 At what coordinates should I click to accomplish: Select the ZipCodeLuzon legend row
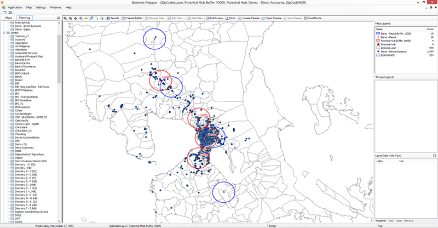pyautogui.click(x=405, y=48)
